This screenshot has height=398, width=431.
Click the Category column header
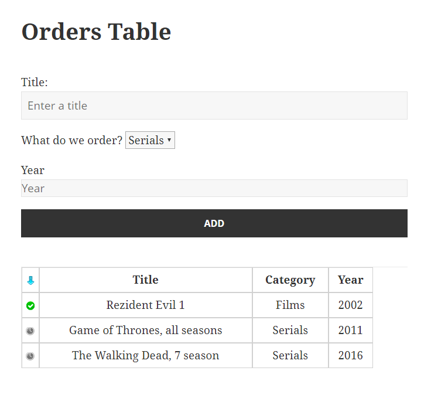[x=290, y=280]
